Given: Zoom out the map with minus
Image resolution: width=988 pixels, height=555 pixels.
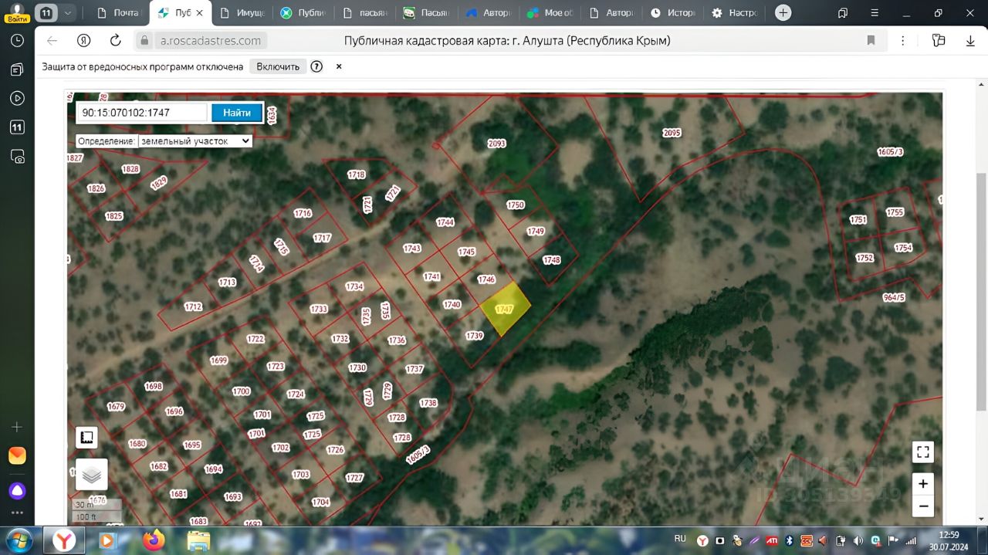Looking at the screenshot, I should click(923, 506).
